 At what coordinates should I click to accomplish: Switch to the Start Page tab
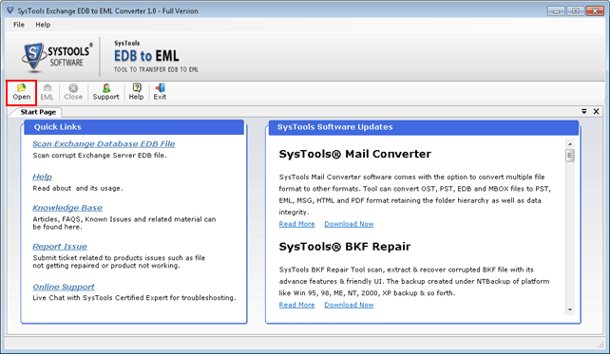pyautogui.click(x=38, y=112)
